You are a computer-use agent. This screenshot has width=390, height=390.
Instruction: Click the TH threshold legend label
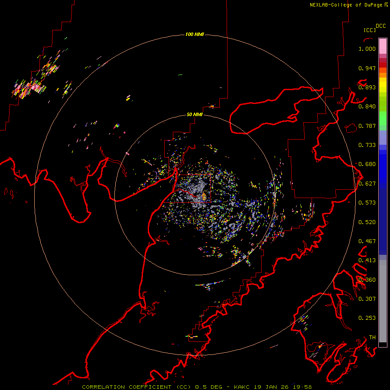(372, 338)
